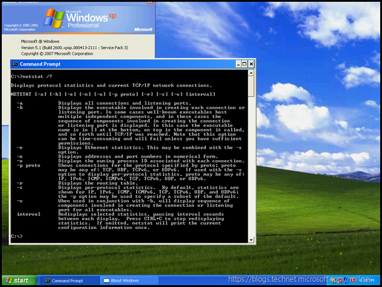Maximize the Command Prompt window
This screenshot has height=287, width=382.
tap(244, 64)
